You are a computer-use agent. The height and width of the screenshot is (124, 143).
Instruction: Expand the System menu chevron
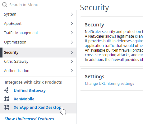point(72,14)
